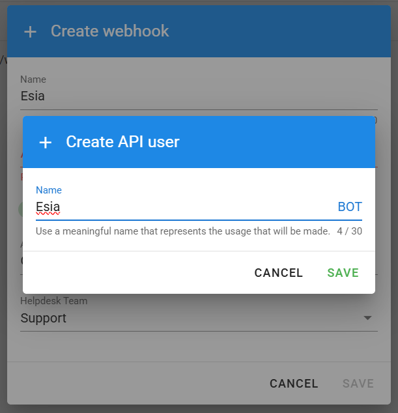Click the plus icon beside Create webhook
398x413 pixels.
pos(31,32)
